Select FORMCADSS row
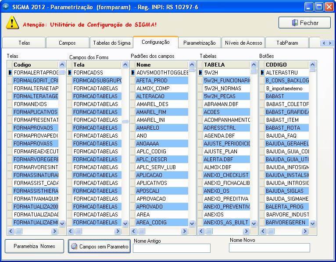 tap(97, 73)
